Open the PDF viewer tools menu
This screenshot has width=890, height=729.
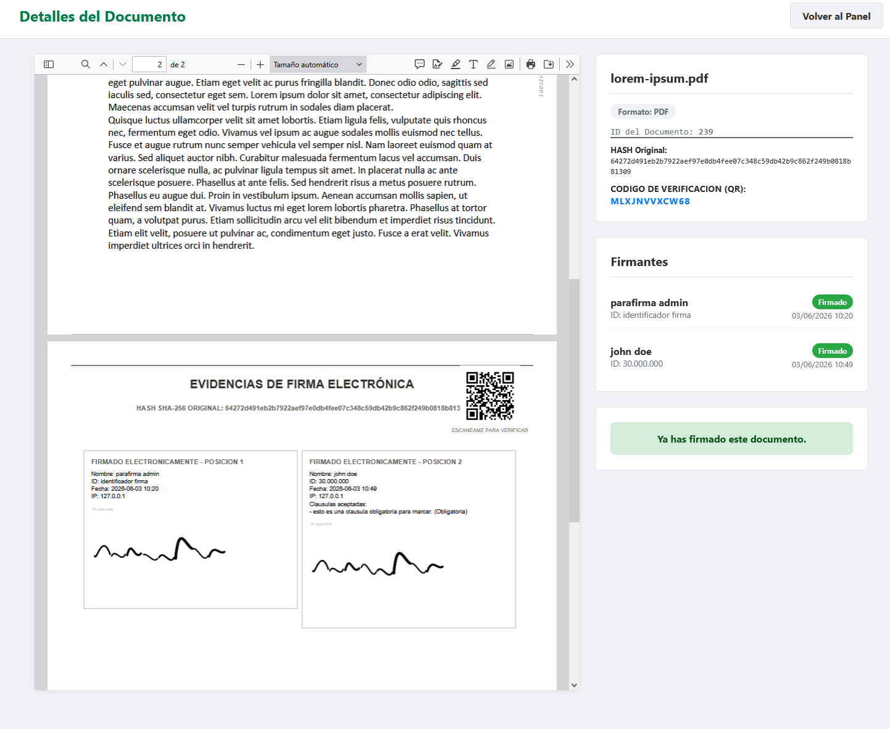(570, 64)
